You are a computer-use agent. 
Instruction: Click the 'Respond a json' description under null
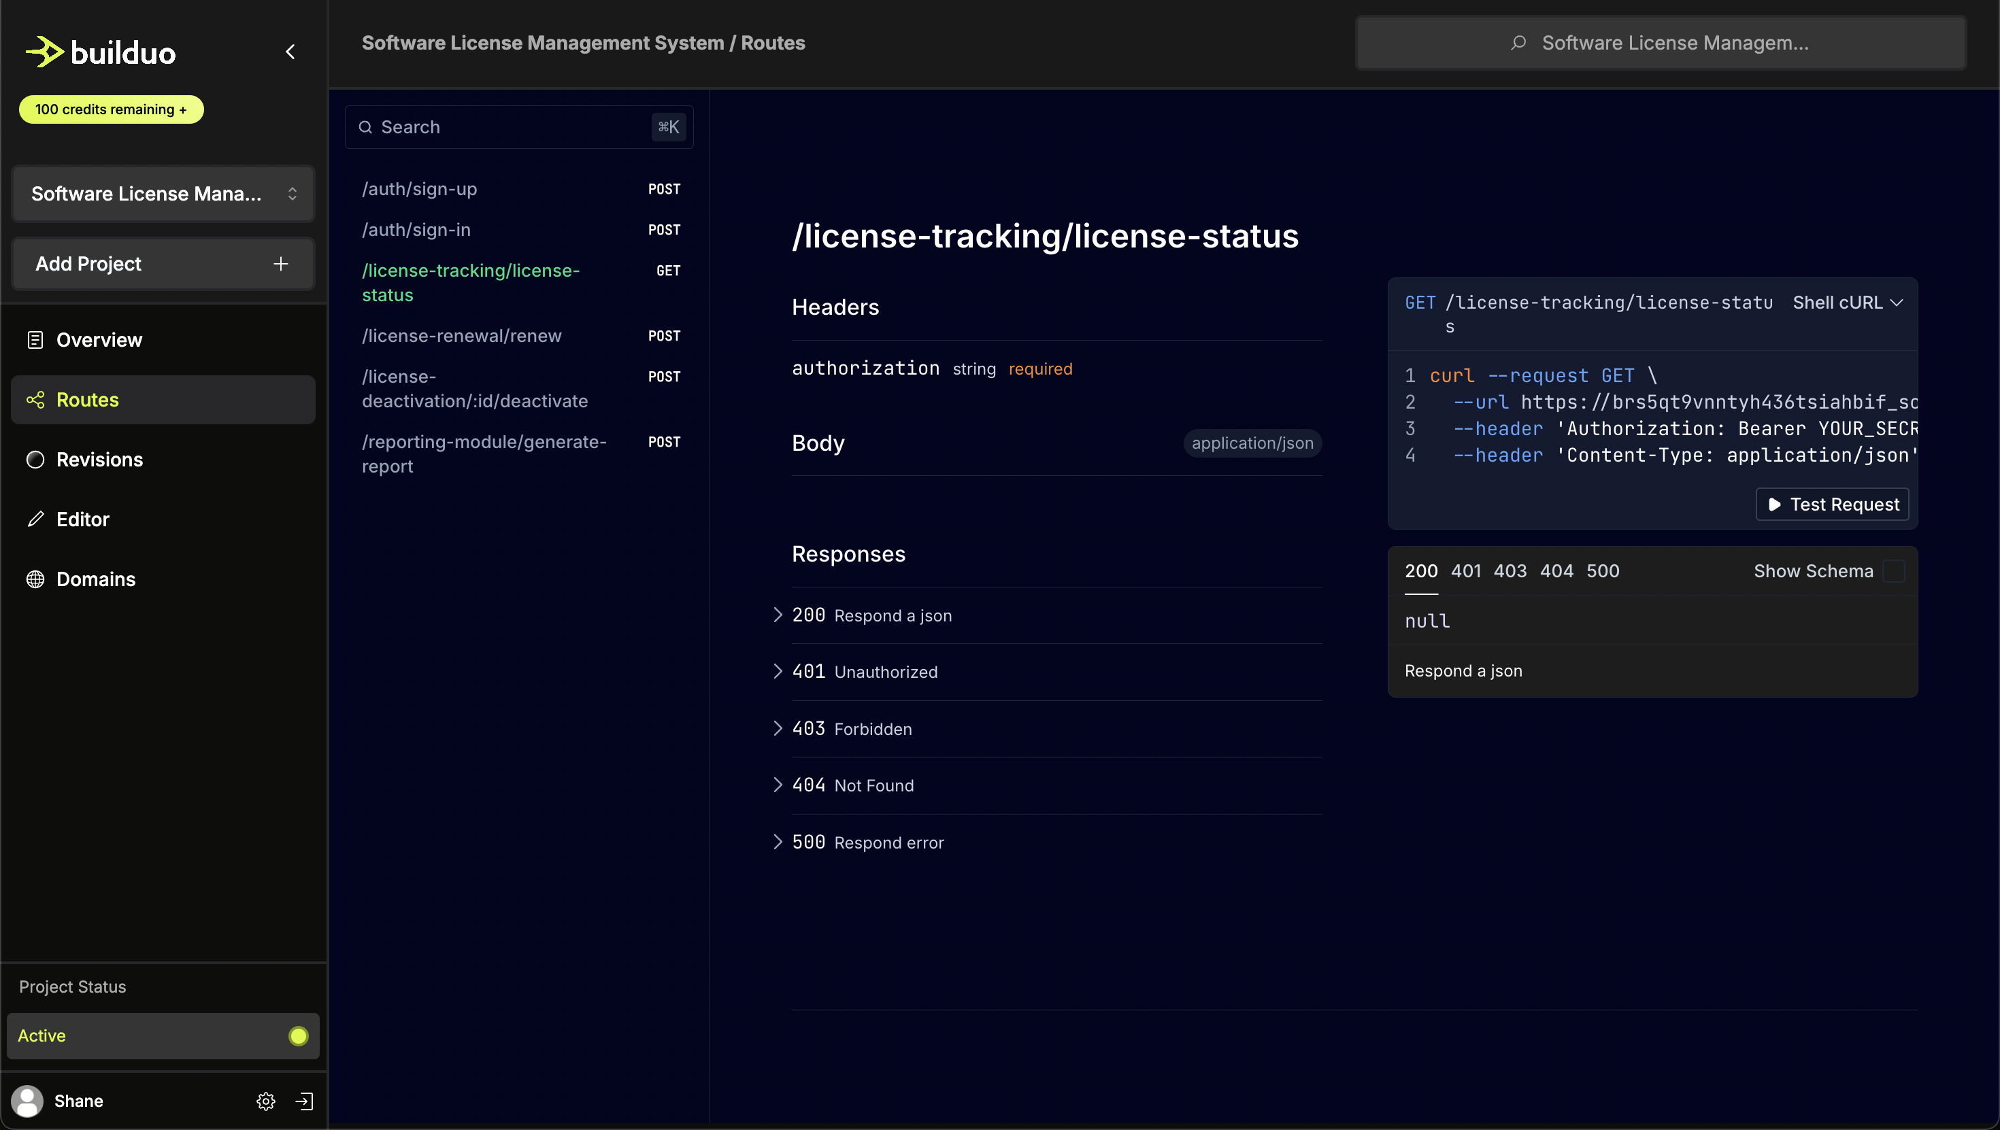(1463, 670)
